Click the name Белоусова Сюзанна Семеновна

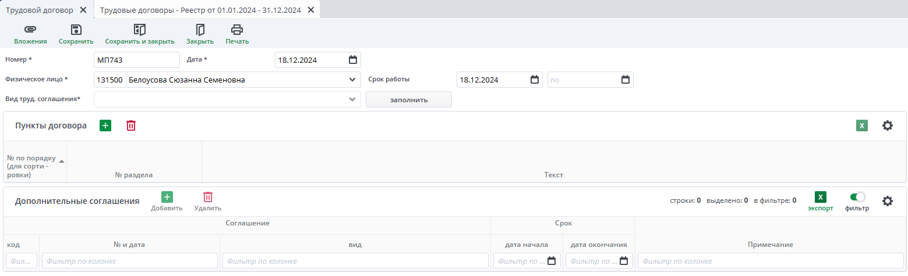click(186, 80)
